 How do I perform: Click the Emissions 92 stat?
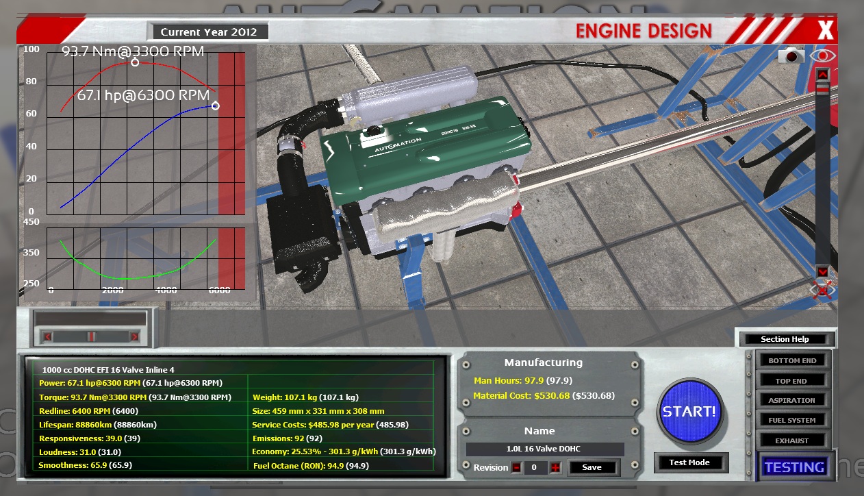click(288, 438)
